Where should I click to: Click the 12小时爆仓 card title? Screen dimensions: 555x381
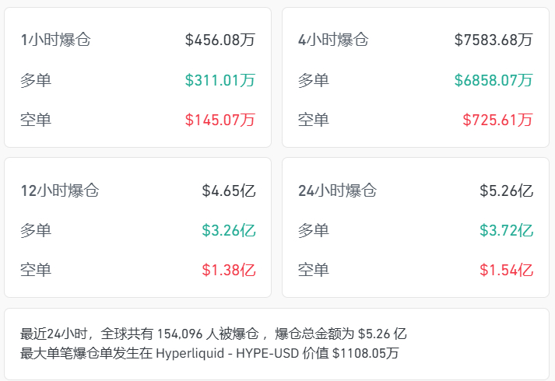click(60, 190)
